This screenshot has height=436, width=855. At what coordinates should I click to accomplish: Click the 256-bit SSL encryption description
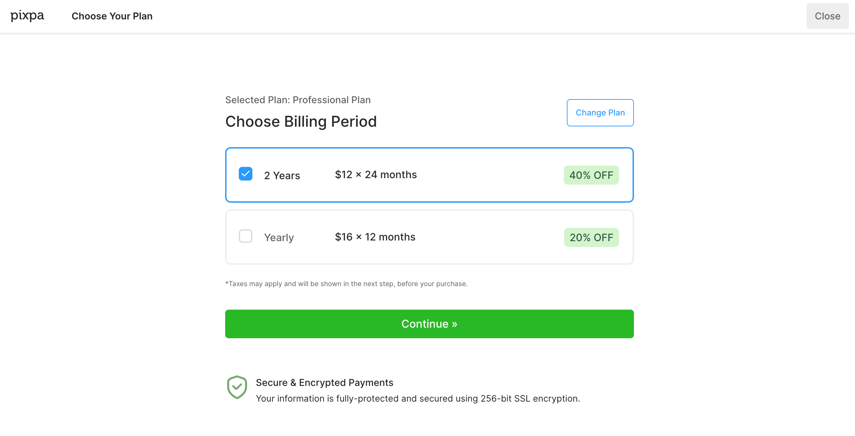(x=418, y=399)
